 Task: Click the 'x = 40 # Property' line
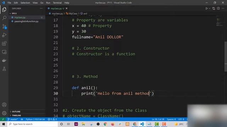coord(92,26)
